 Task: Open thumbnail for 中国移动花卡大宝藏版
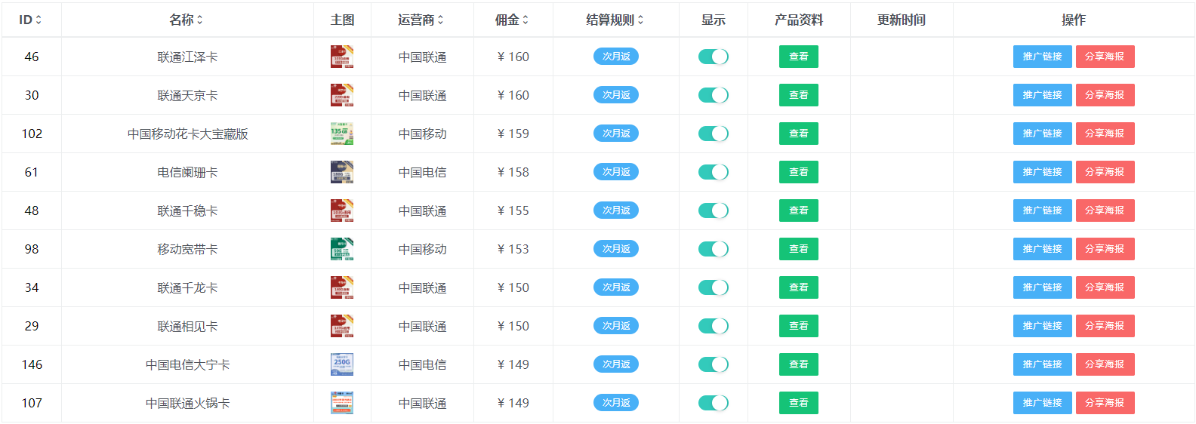pyautogui.click(x=342, y=134)
